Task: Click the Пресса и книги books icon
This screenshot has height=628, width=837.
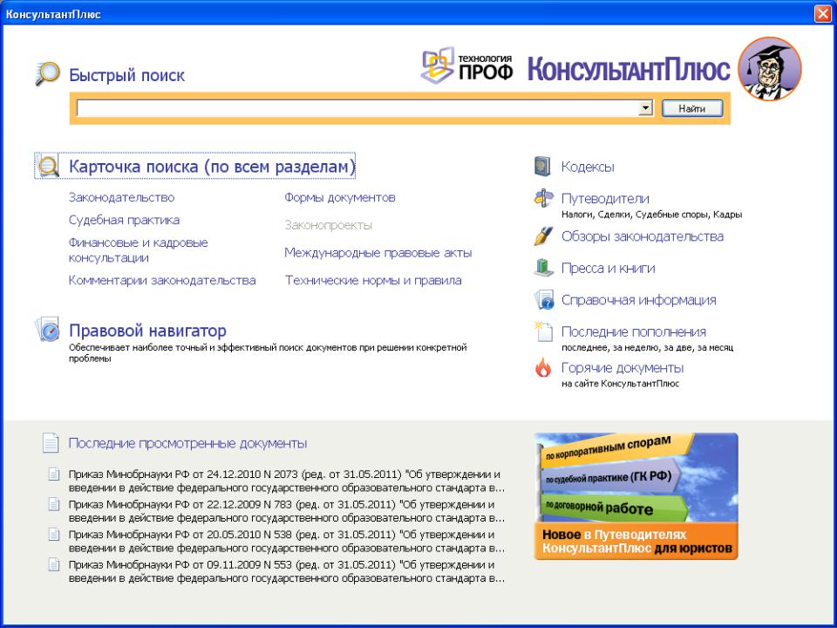Action: tap(543, 268)
